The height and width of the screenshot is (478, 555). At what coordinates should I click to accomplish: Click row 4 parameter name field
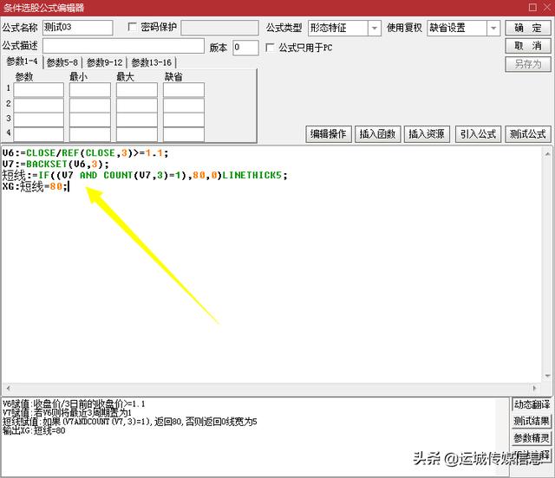tap(38, 134)
